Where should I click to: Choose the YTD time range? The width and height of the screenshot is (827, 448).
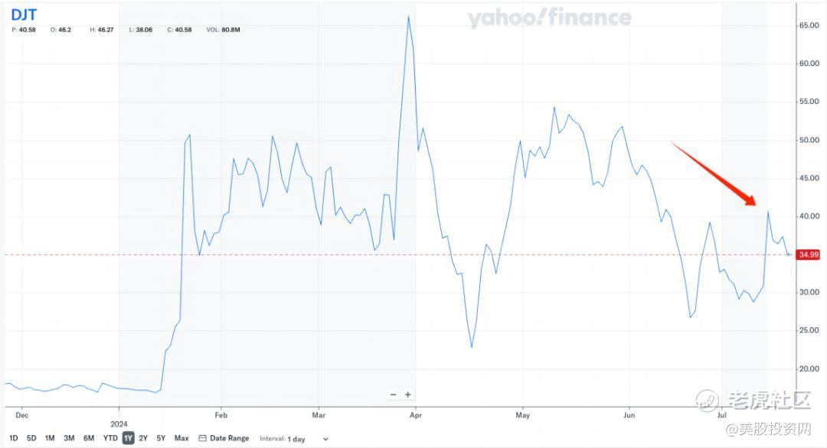click(x=110, y=438)
